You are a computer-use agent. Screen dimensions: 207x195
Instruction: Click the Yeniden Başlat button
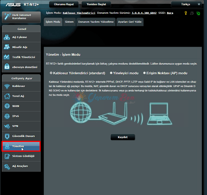point(96,4)
